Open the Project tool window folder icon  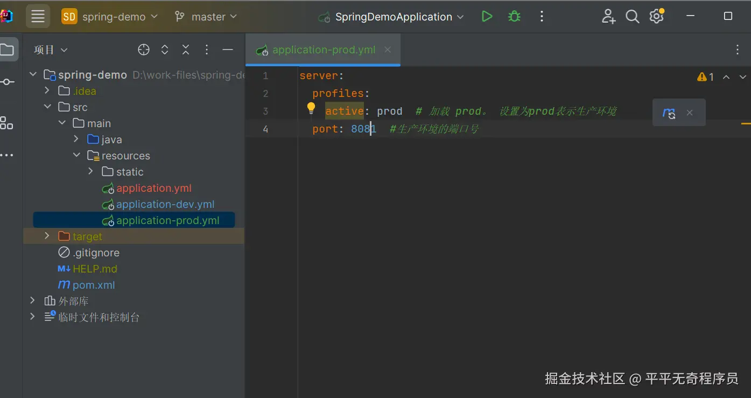[x=7, y=50]
